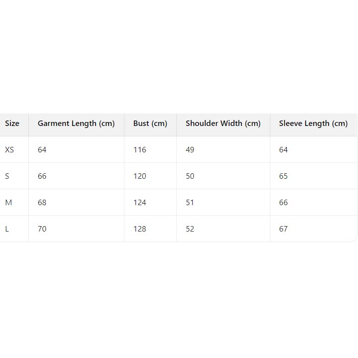Select the M size row label

[x=8, y=203]
